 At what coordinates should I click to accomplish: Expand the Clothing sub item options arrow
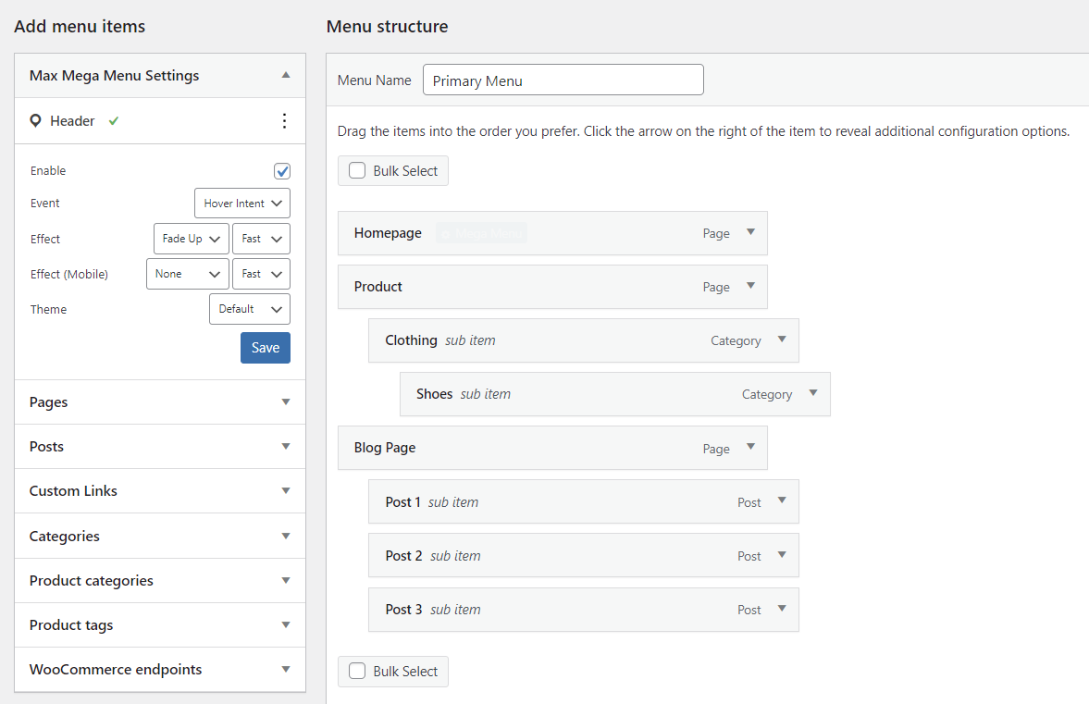pos(783,340)
